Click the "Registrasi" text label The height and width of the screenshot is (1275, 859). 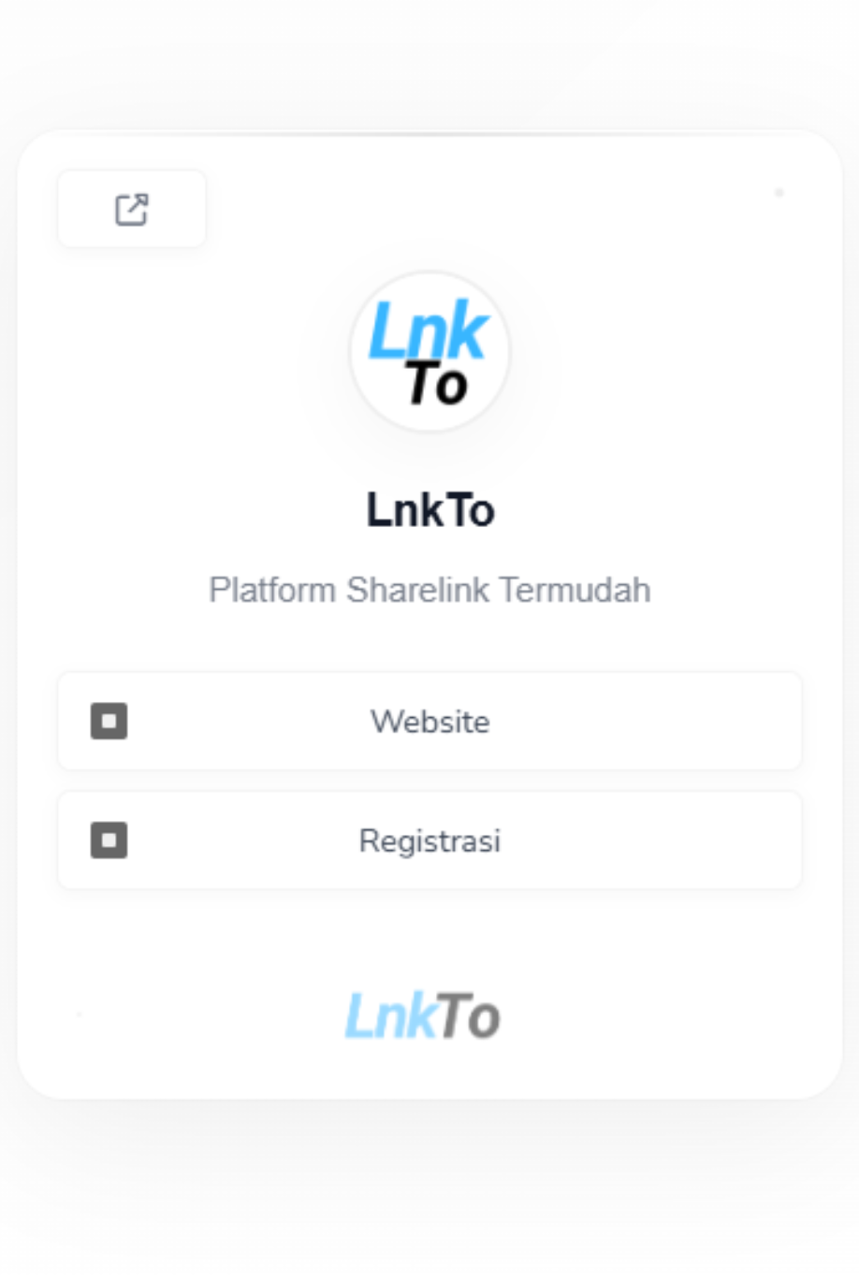click(429, 841)
